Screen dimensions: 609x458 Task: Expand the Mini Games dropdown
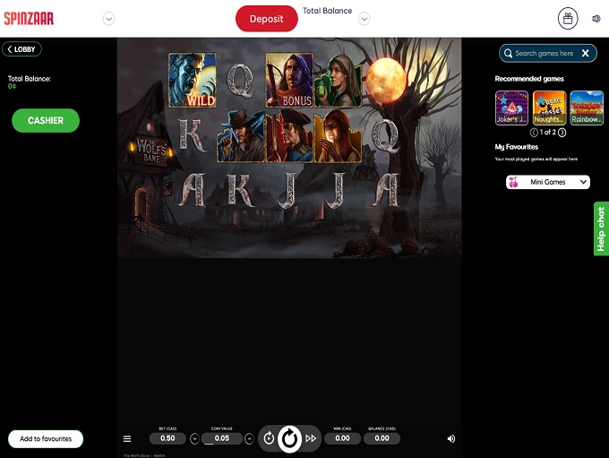[x=548, y=182]
